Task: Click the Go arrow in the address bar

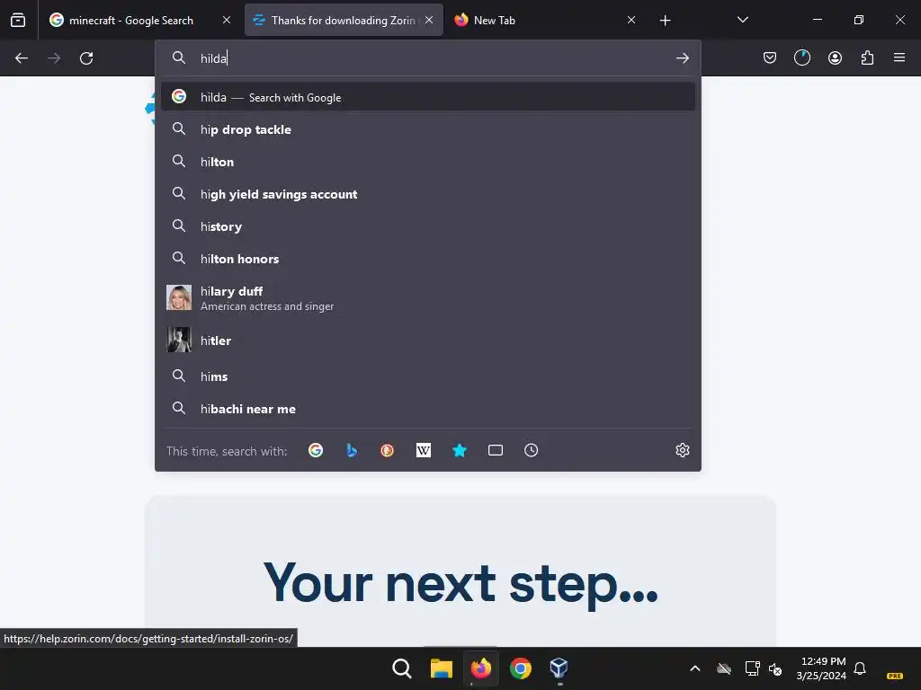Action: 682,58
